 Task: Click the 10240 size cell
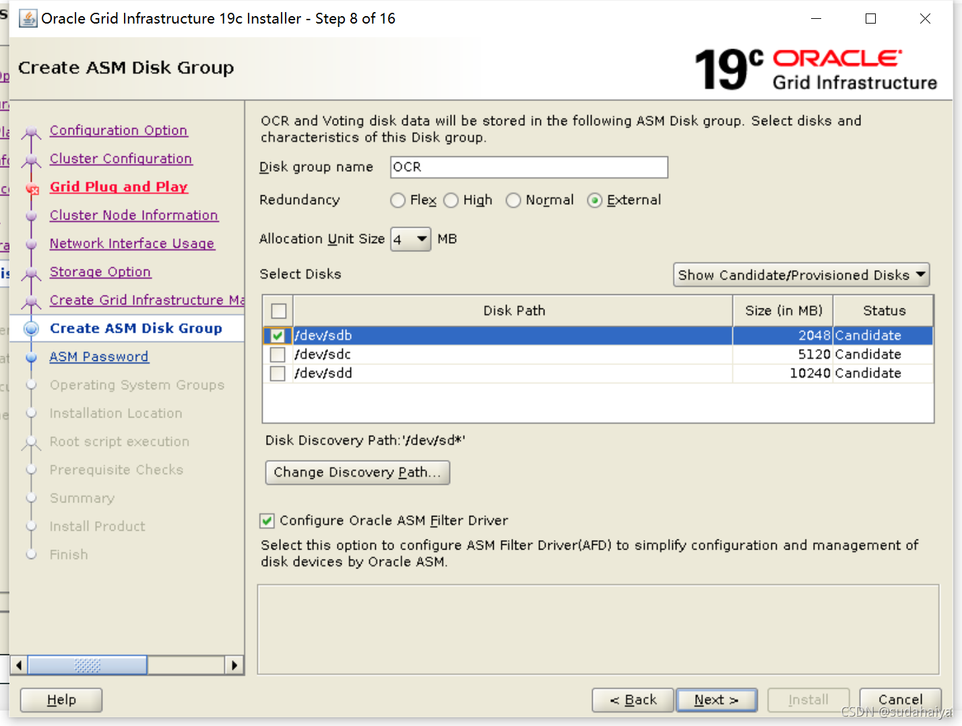tap(783, 373)
